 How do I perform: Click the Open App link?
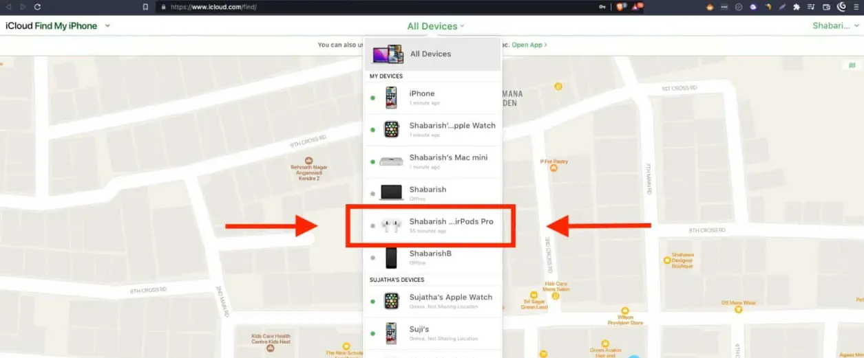pos(529,45)
